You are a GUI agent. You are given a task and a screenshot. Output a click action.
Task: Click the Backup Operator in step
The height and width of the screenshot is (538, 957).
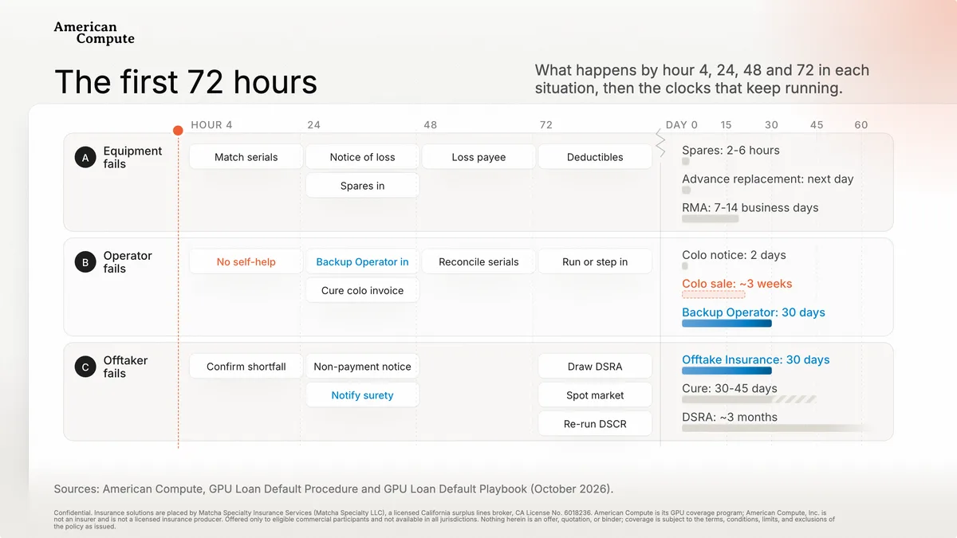(x=363, y=261)
